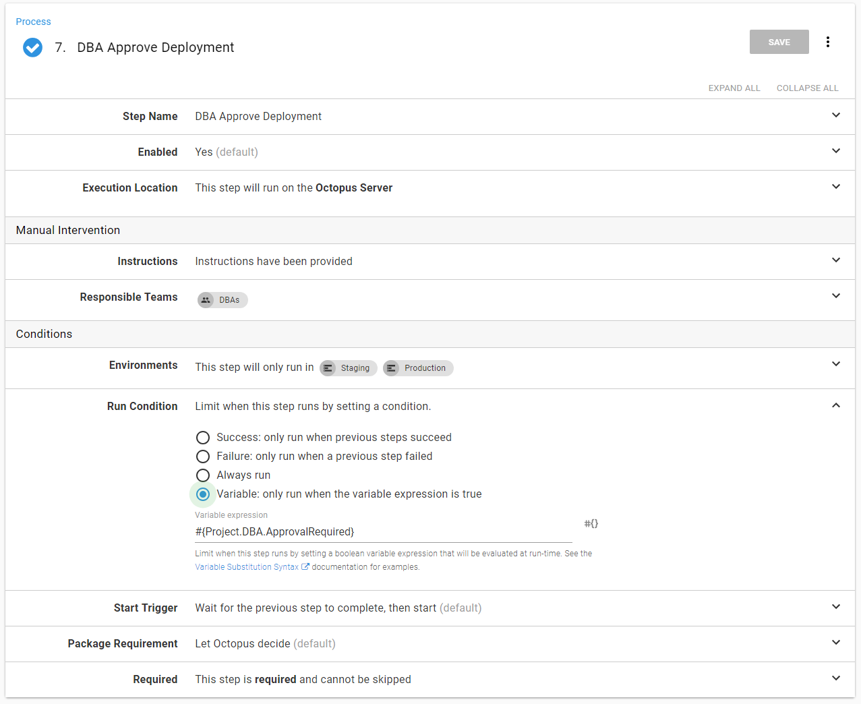This screenshot has height=704, width=861.
Task: Select Failure run condition radio button
Action: 203,457
